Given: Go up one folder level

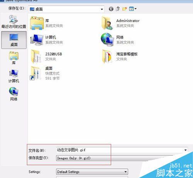Looking at the screenshot, I should pyautogui.click(x=118, y=9).
